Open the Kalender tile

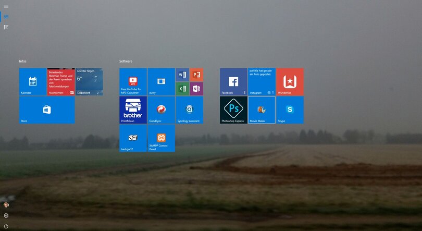[33, 81]
